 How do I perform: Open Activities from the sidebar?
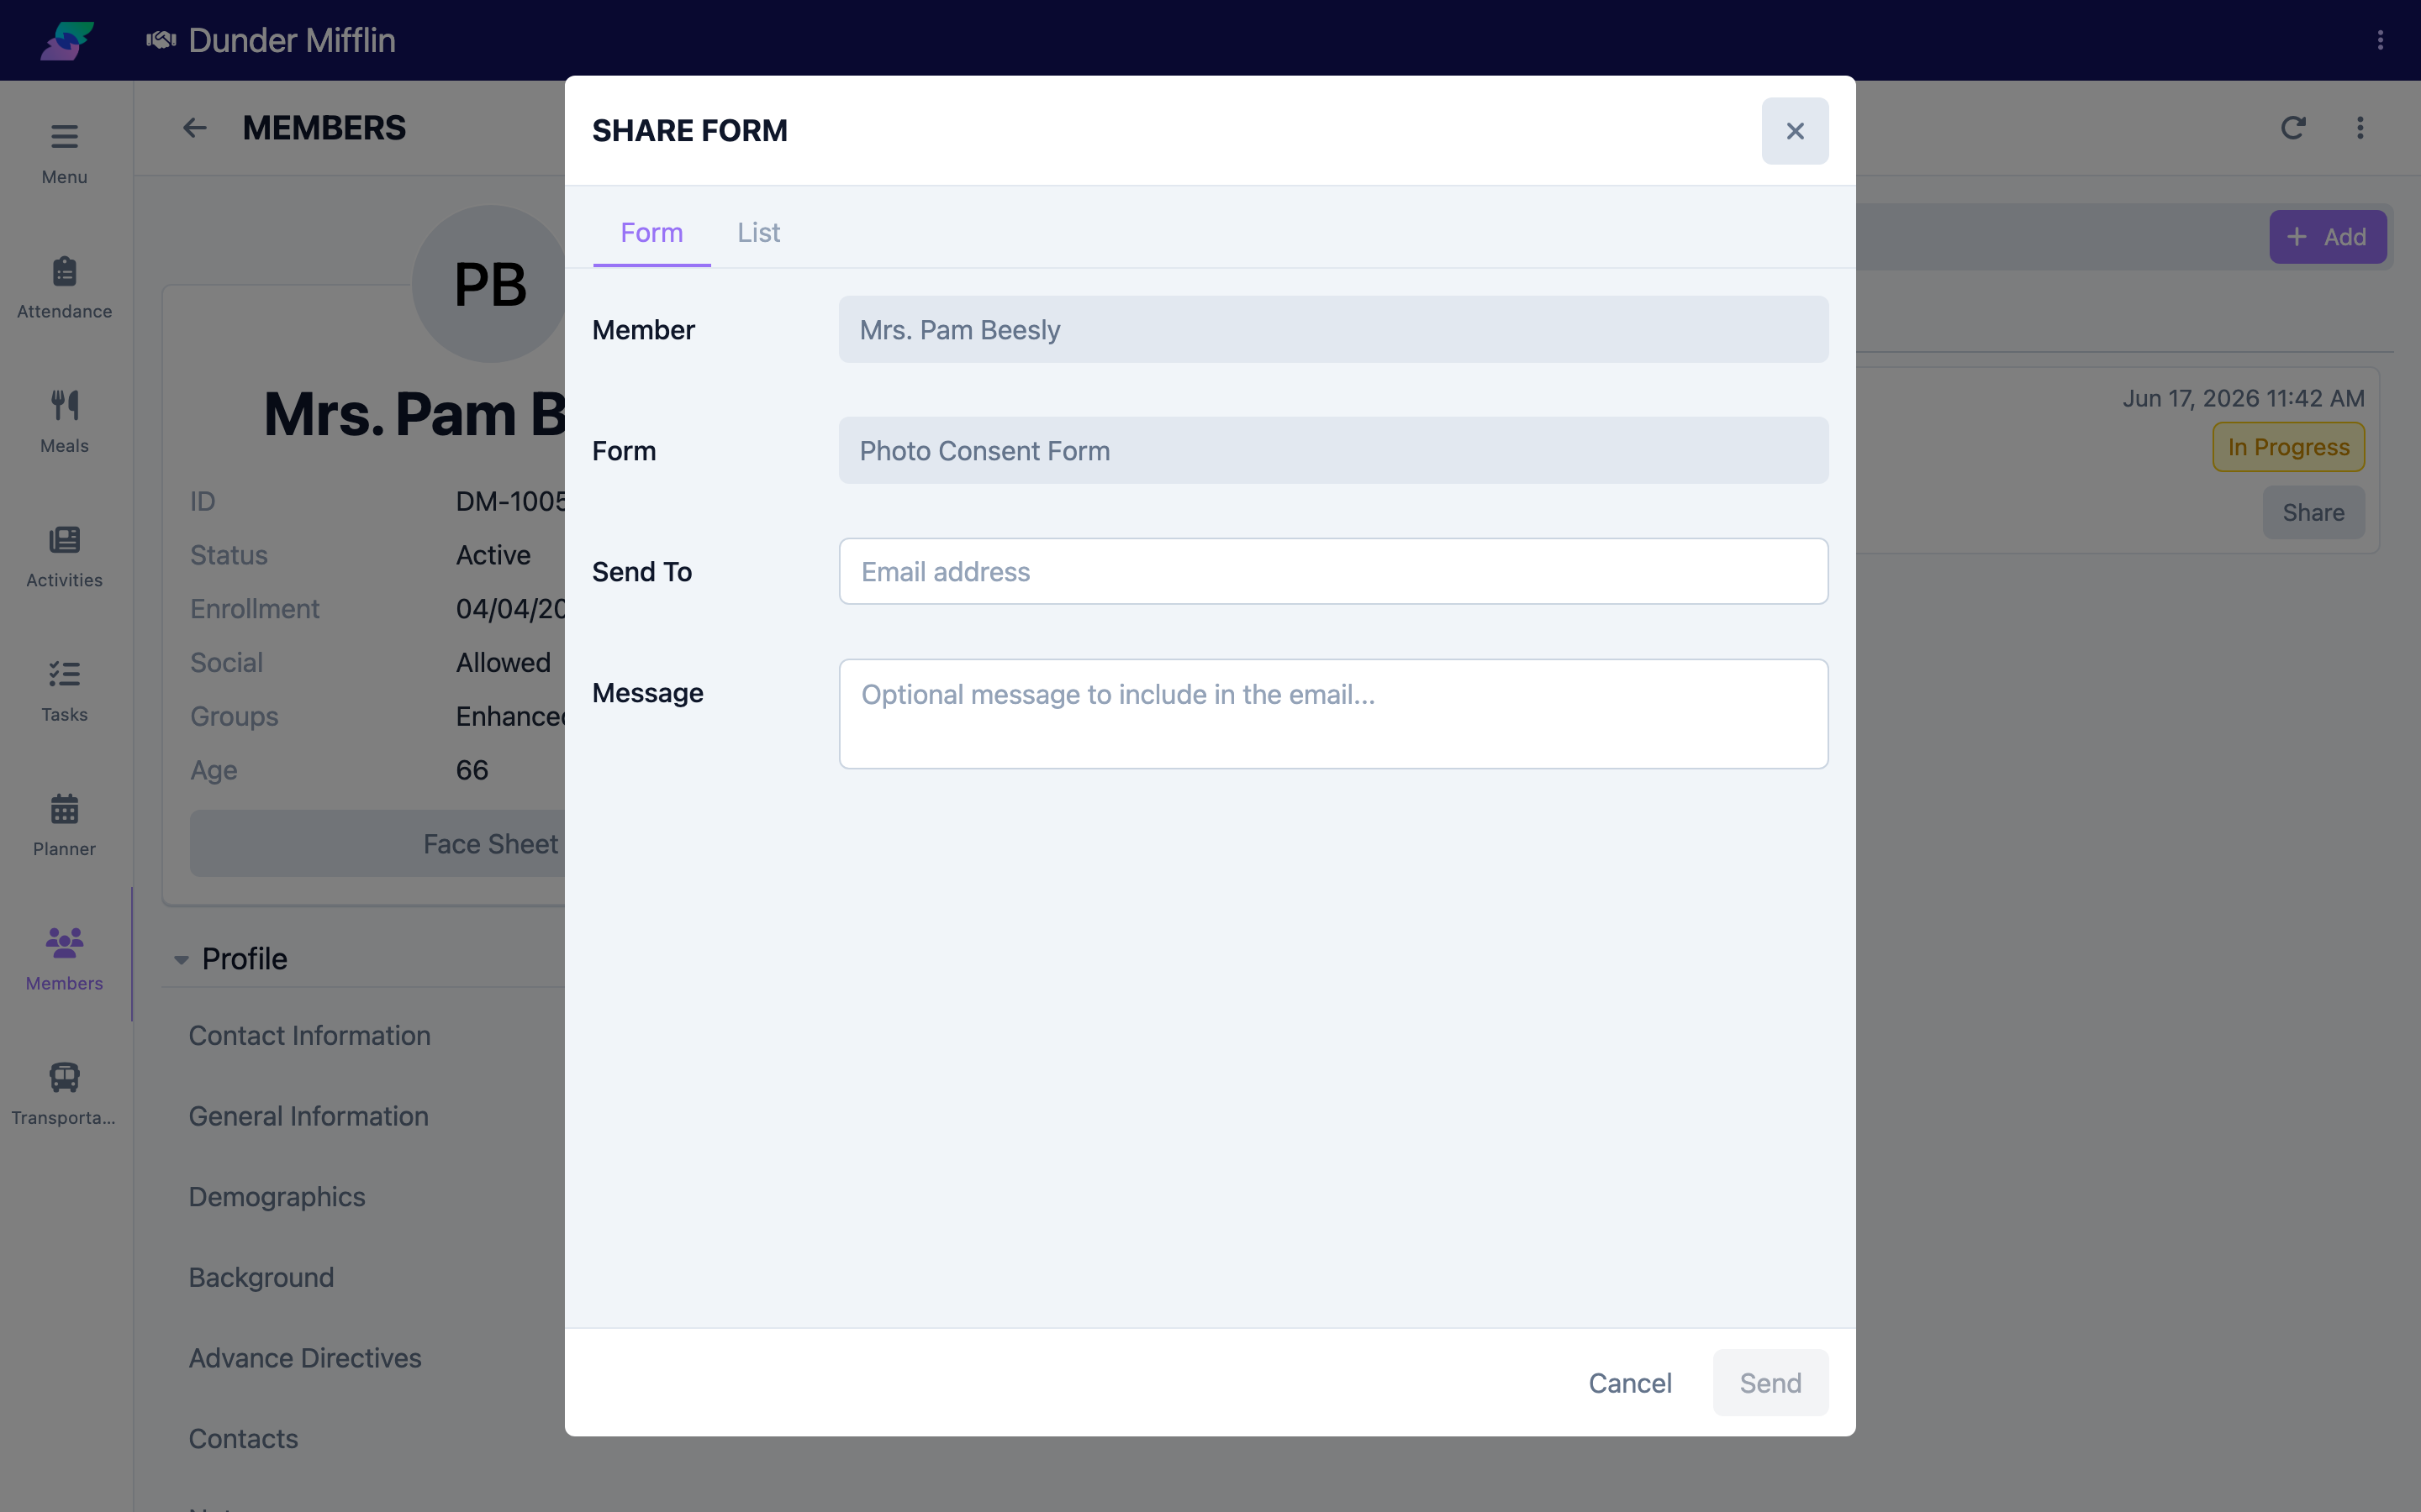64,556
